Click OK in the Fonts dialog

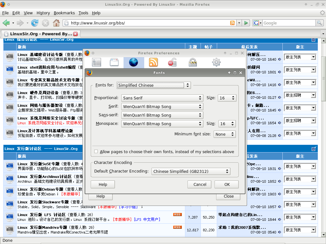227,185
